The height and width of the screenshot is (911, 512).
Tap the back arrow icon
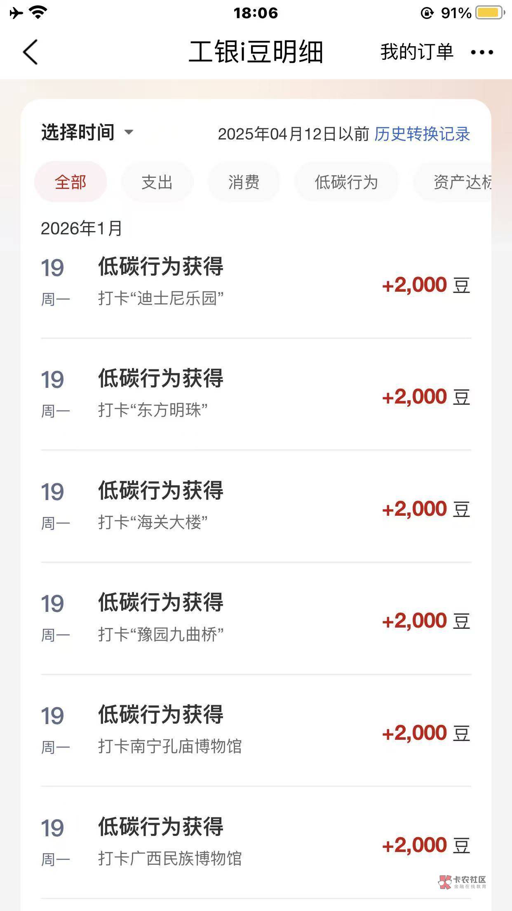[x=31, y=52]
